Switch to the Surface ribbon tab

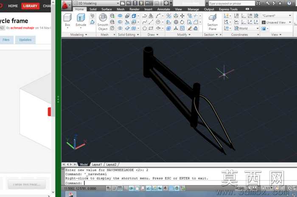106,9
